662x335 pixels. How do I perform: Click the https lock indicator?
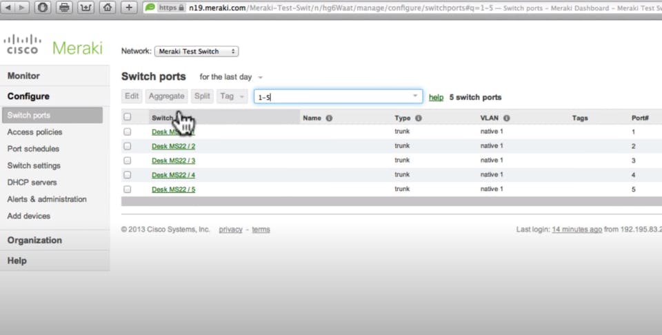pyautogui.click(x=171, y=8)
